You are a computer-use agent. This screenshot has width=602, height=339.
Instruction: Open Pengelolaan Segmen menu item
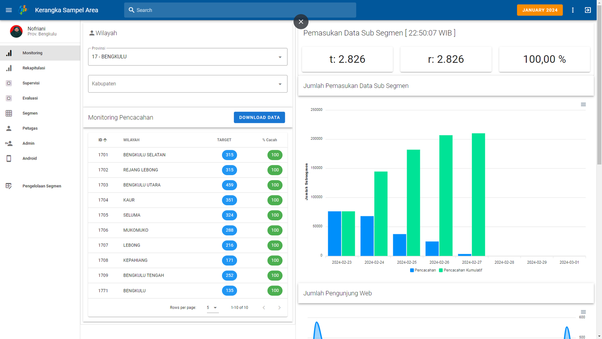click(x=41, y=186)
